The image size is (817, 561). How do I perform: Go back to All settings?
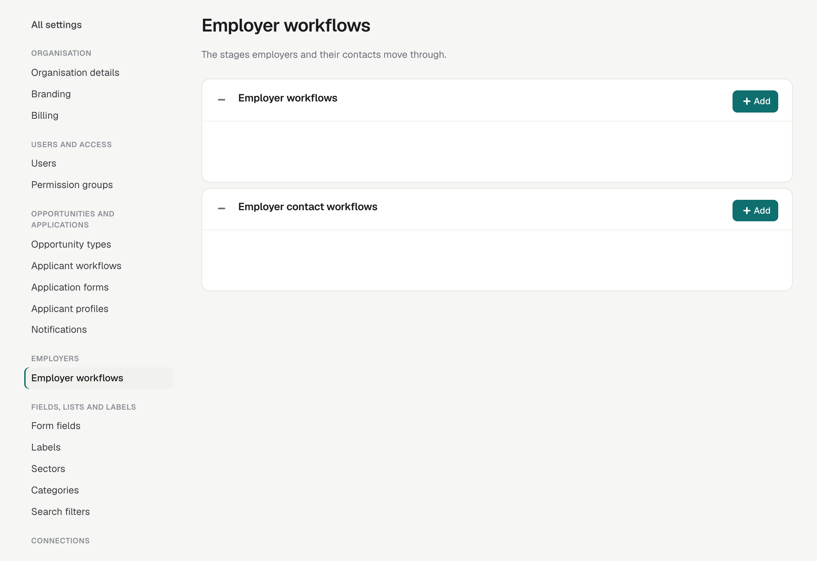coord(56,25)
